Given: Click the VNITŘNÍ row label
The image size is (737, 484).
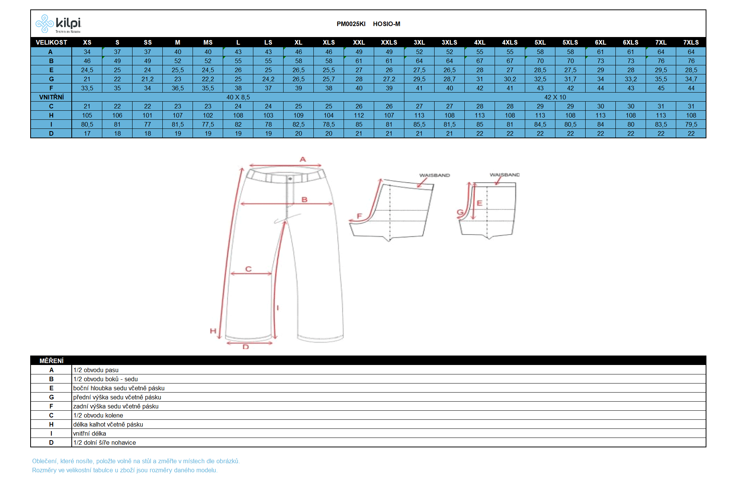Looking at the screenshot, I should [51, 97].
